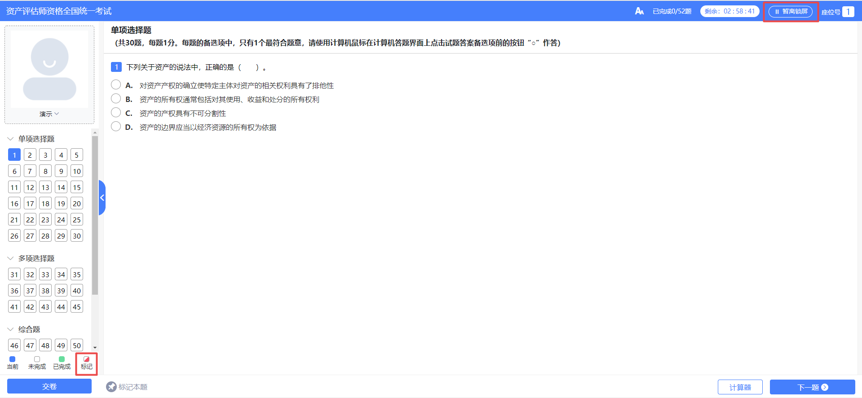Go to question number 38

[x=45, y=291]
